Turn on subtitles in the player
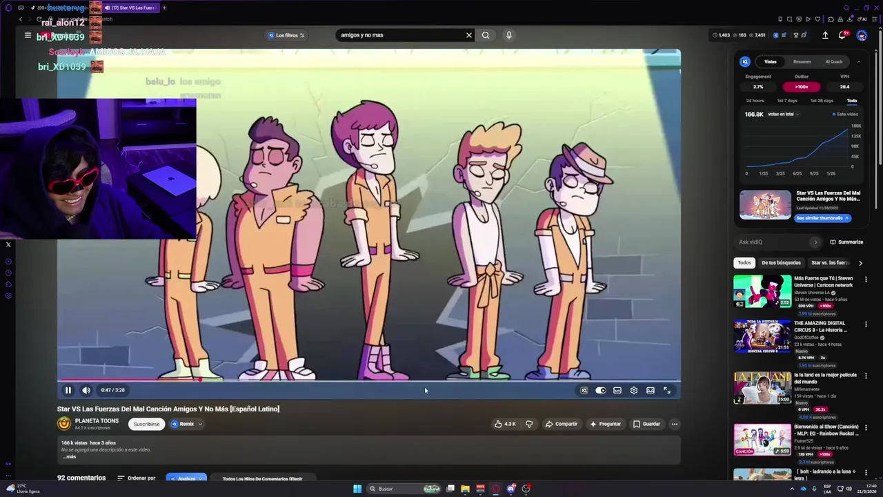The height and width of the screenshot is (497, 883). point(617,390)
